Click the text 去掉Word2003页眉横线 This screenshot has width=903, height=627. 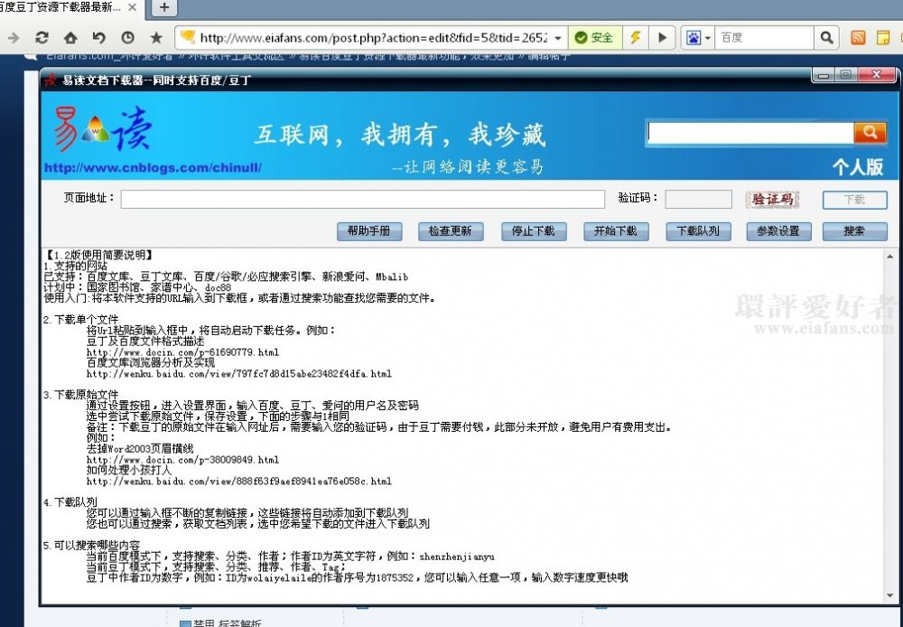(140, 448)
